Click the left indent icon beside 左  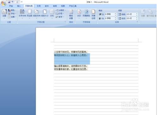100,14
